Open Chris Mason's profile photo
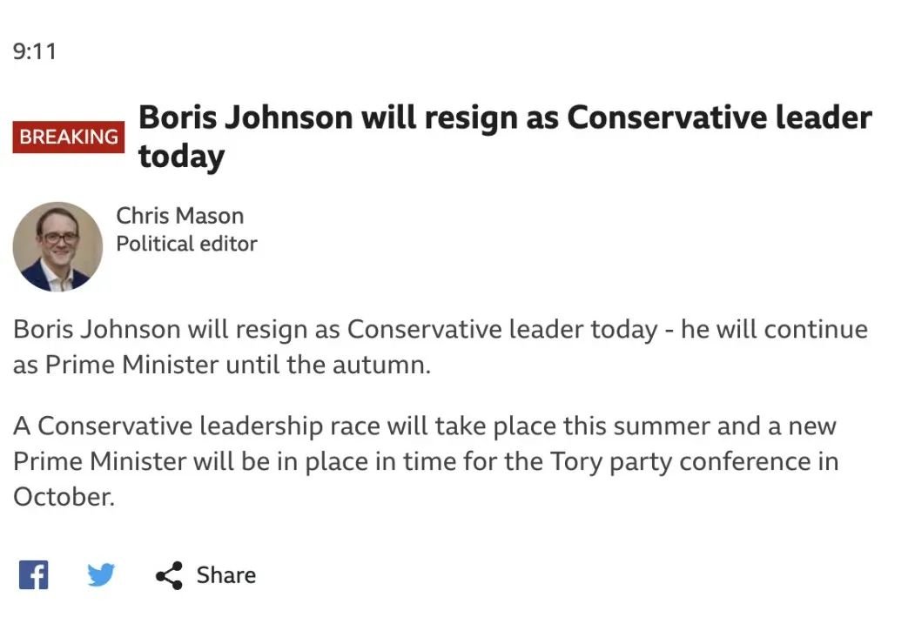Image resolution: width=915 pixels, height=644 pixels. (x=57, y=247)
